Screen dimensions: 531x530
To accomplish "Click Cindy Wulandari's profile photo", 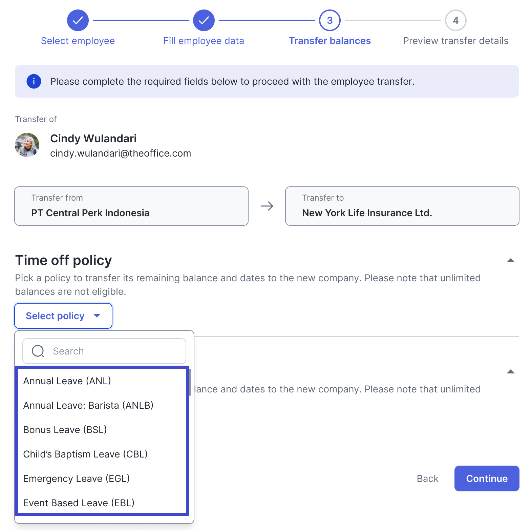I will tap(27, 145).
